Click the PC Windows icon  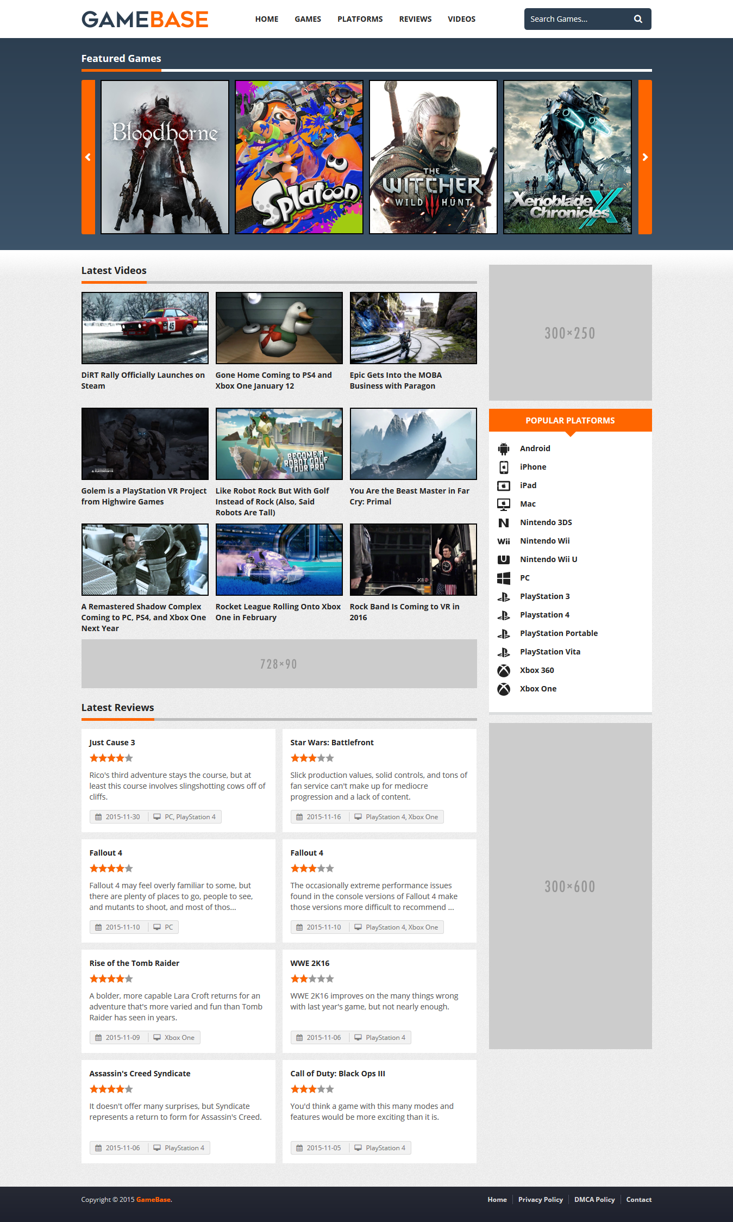[x=504, y=578]
